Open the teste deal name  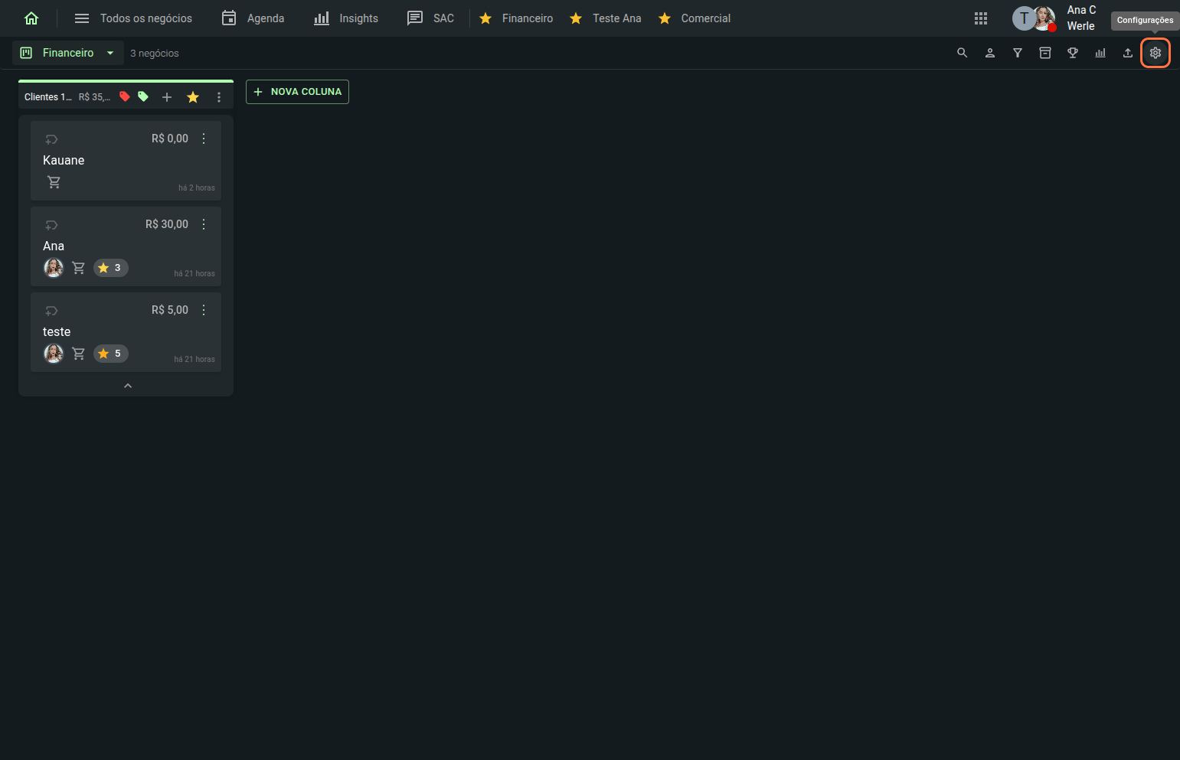(57, 332)
